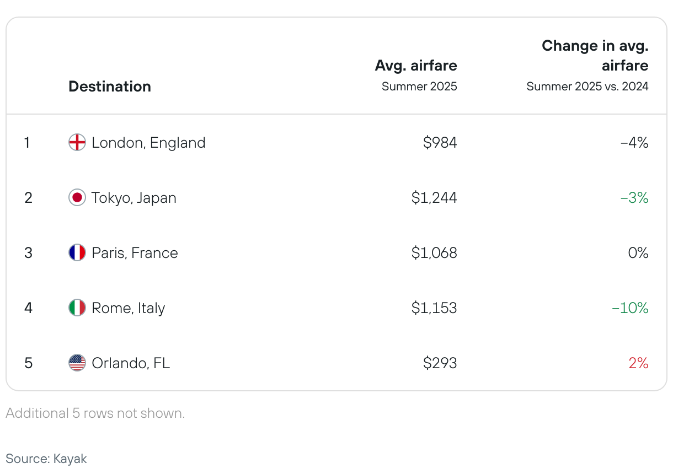This screenshot has width=673, height=474.
Task: Click the green −10% change value
Action: pos(631,308)
